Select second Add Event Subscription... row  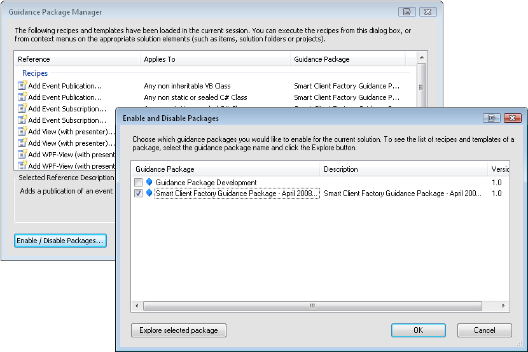tap(67, 120)
